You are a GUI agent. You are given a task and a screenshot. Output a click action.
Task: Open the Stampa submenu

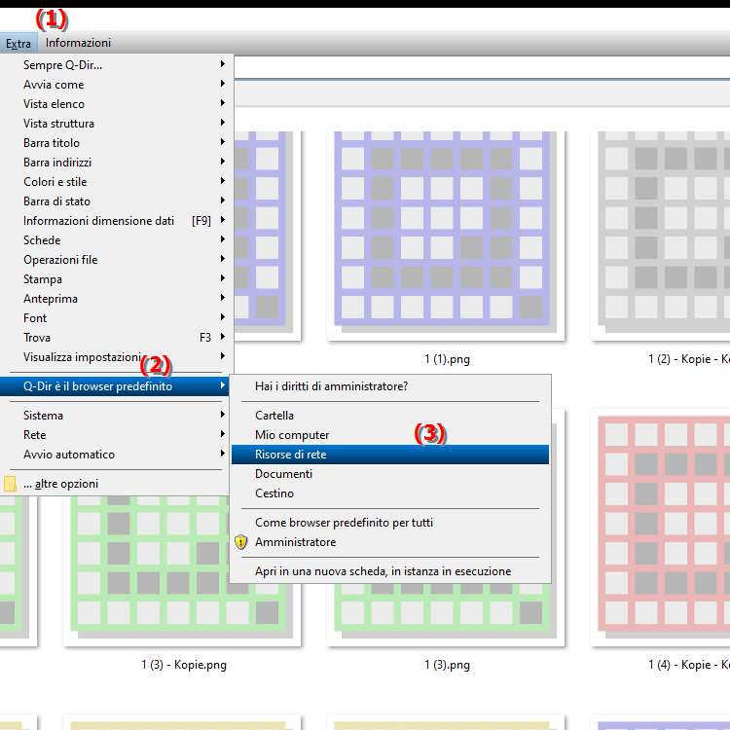[116, 279]
